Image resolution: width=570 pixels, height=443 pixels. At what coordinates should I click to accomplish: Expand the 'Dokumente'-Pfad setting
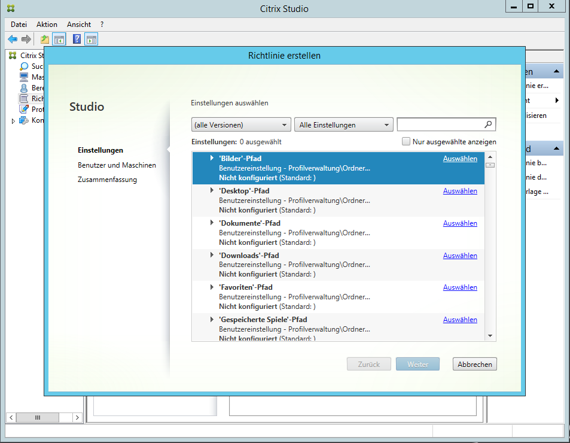click(212, 223)
